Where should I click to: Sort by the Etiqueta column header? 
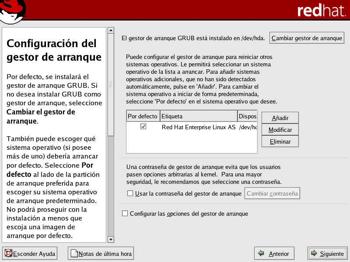tap(198, 116)
